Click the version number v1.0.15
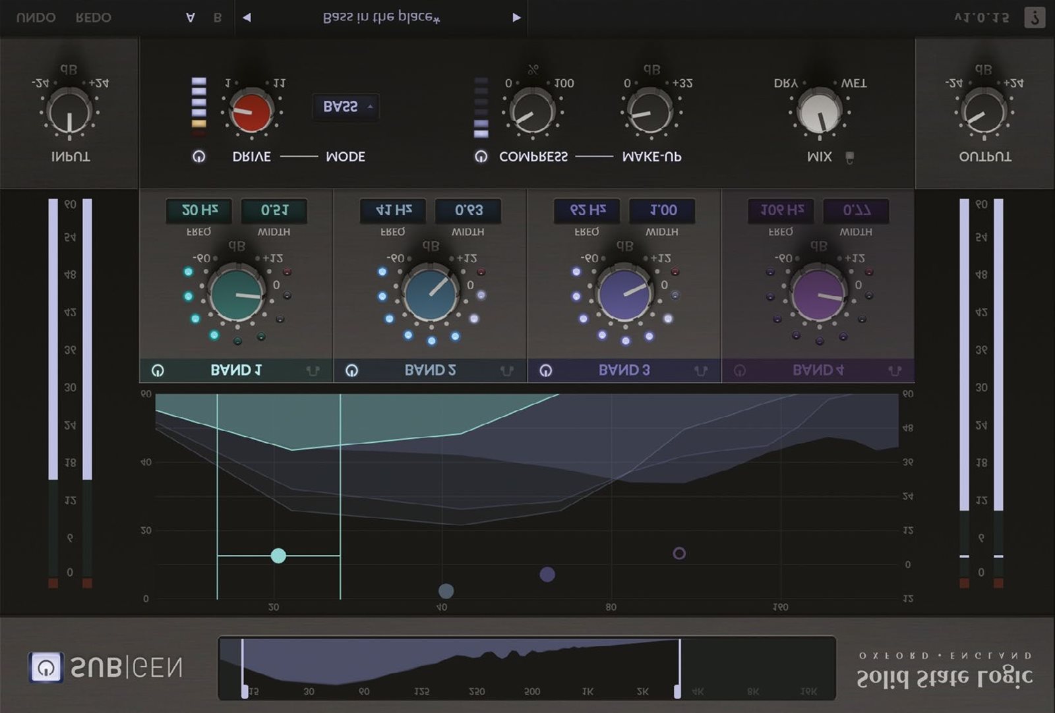Image resolution: width=1055 pixels, height=713 pixels. pyautogui.click(x=981, y=18)
